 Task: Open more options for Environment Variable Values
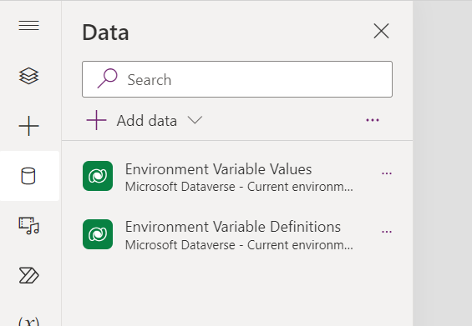tap(387, 173)
